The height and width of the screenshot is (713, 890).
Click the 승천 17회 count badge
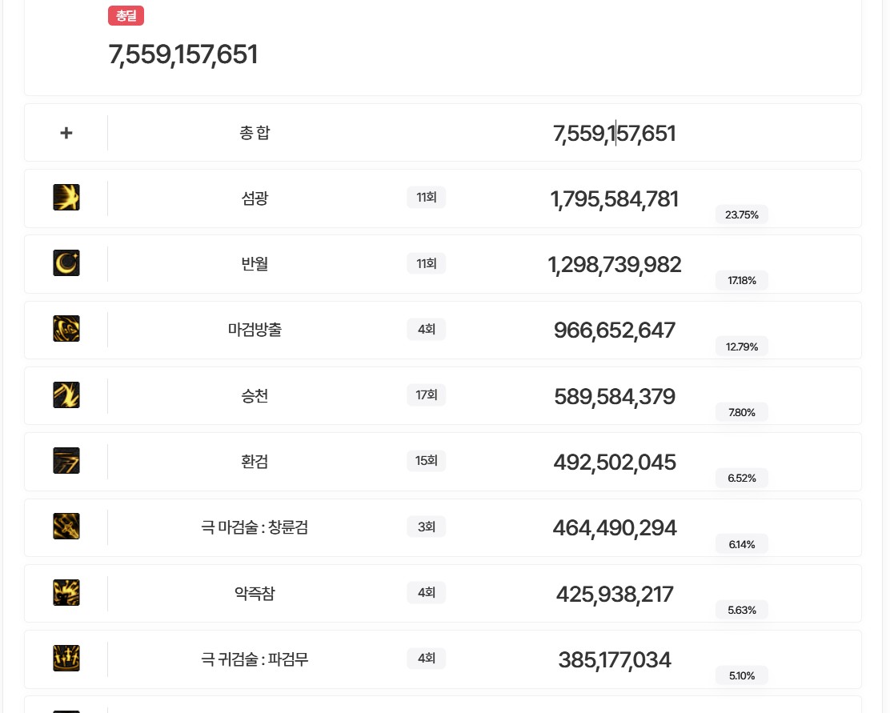(x=426, y=395)
